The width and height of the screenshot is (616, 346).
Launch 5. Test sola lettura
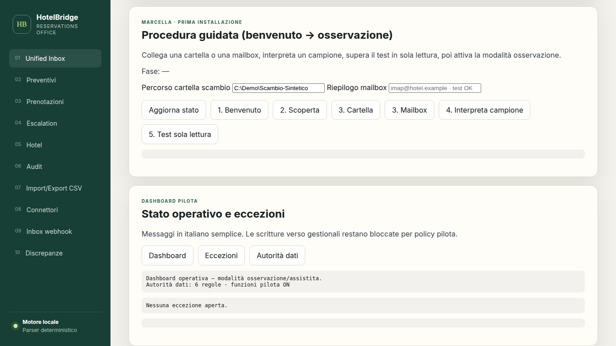(x=180, y=134)
